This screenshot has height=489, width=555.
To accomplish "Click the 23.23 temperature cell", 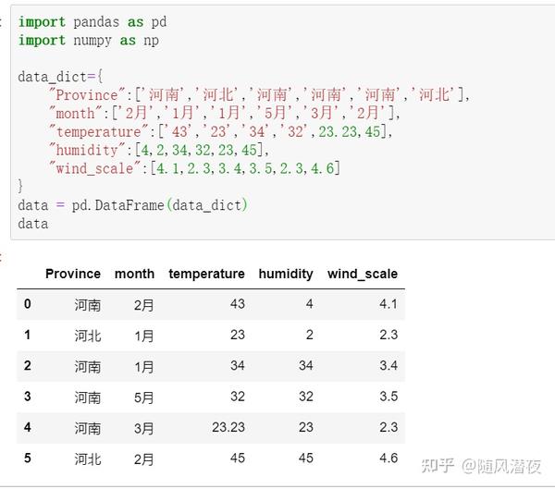I will (x=228, y=427).
